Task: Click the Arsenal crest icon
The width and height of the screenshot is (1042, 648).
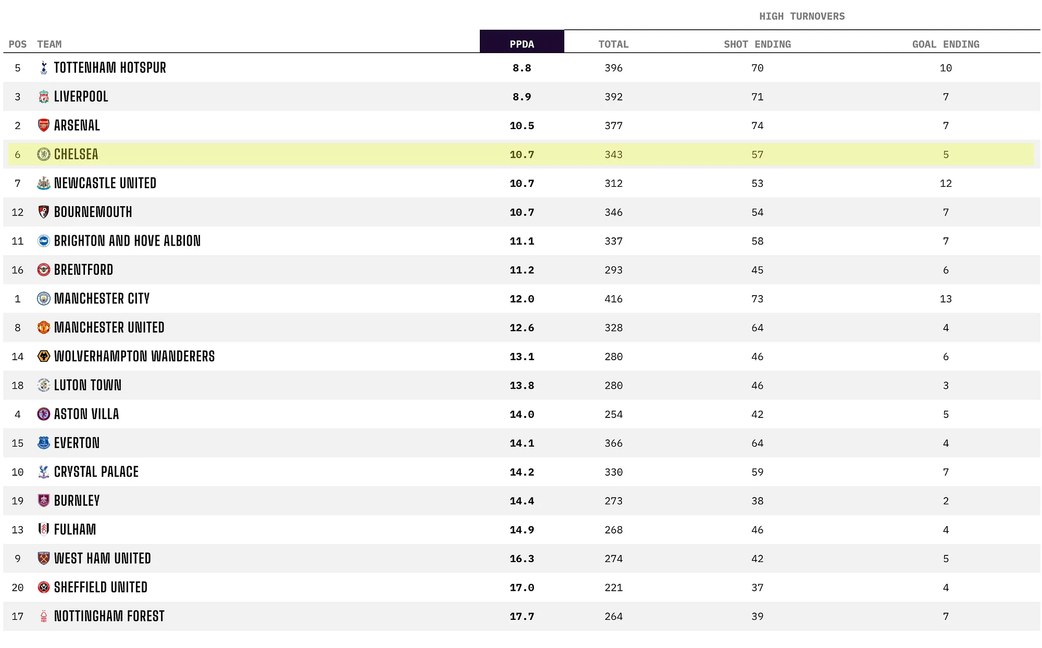Action: 44,125
